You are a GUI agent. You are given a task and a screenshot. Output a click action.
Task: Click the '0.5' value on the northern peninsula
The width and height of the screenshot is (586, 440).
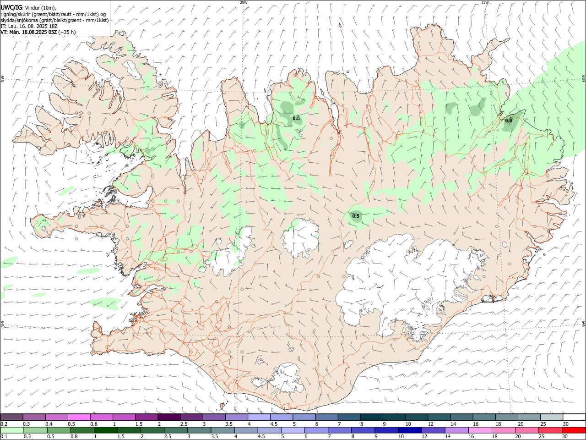point(296,119)
